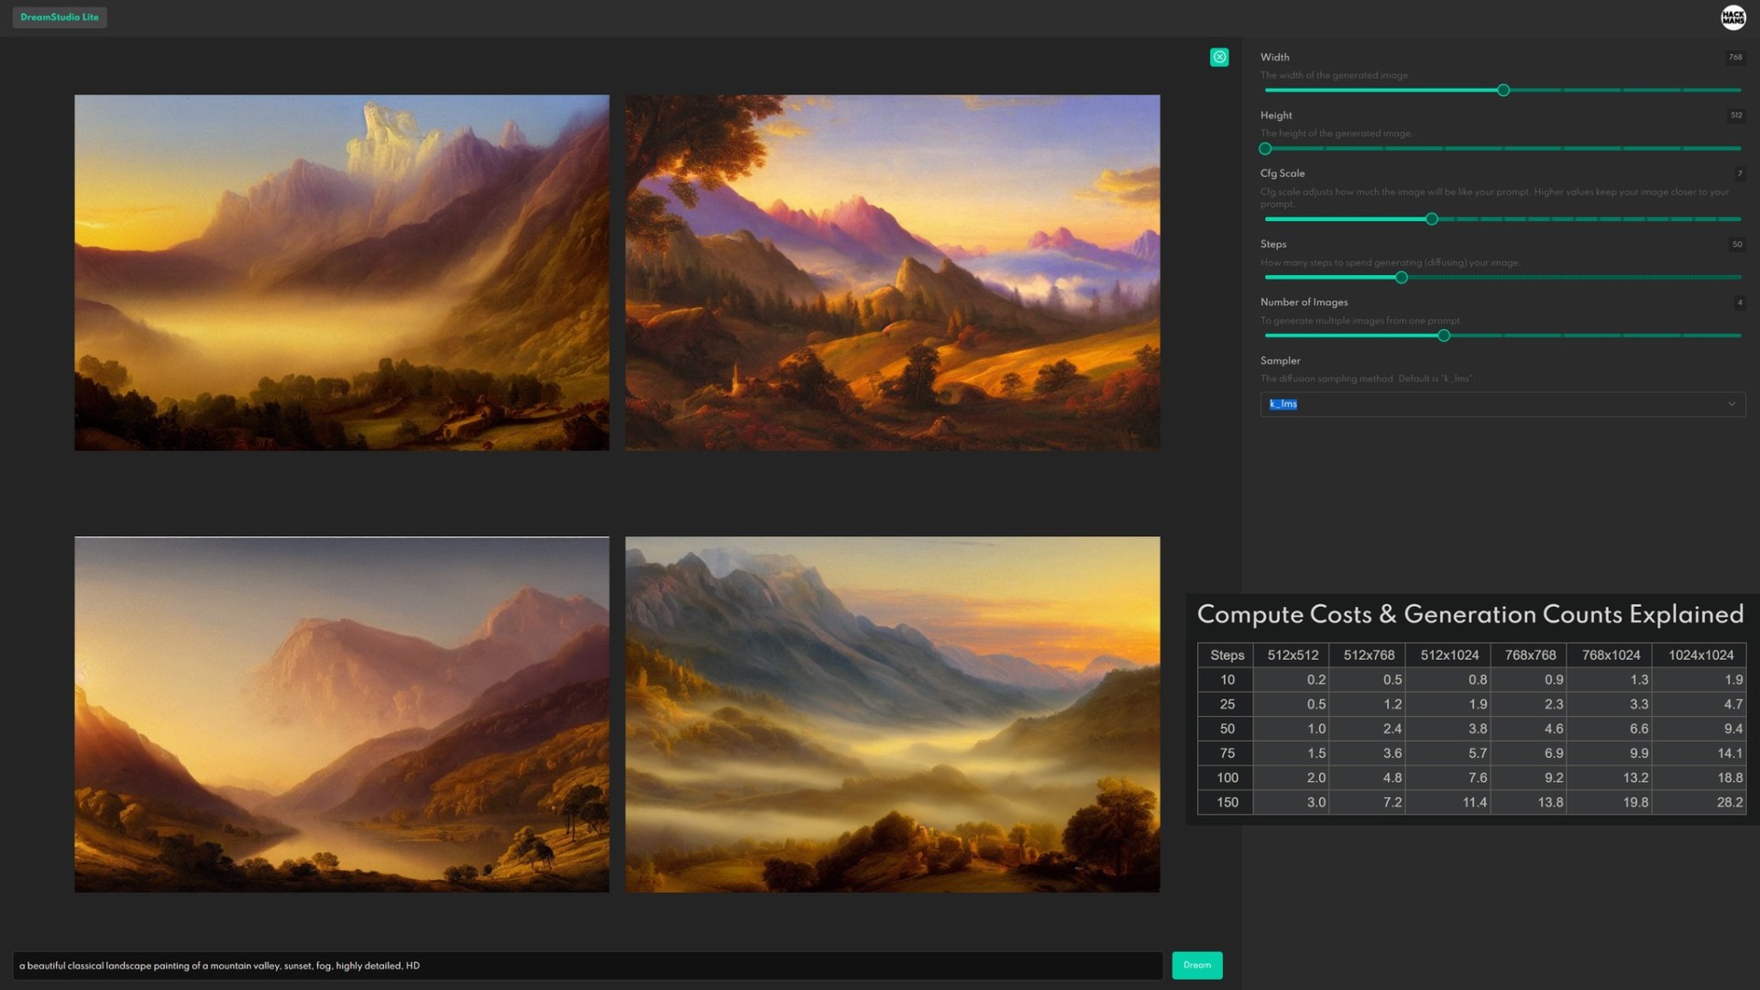Open the top-left foggy mountain image

[342, 272]
